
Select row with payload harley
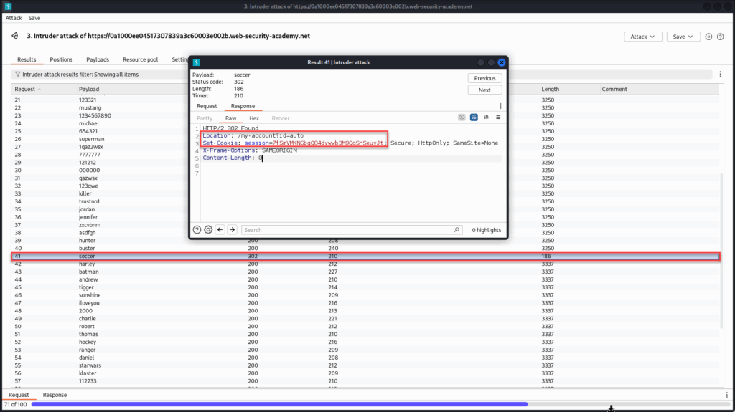pyautogui.click(x=365, y=264)
